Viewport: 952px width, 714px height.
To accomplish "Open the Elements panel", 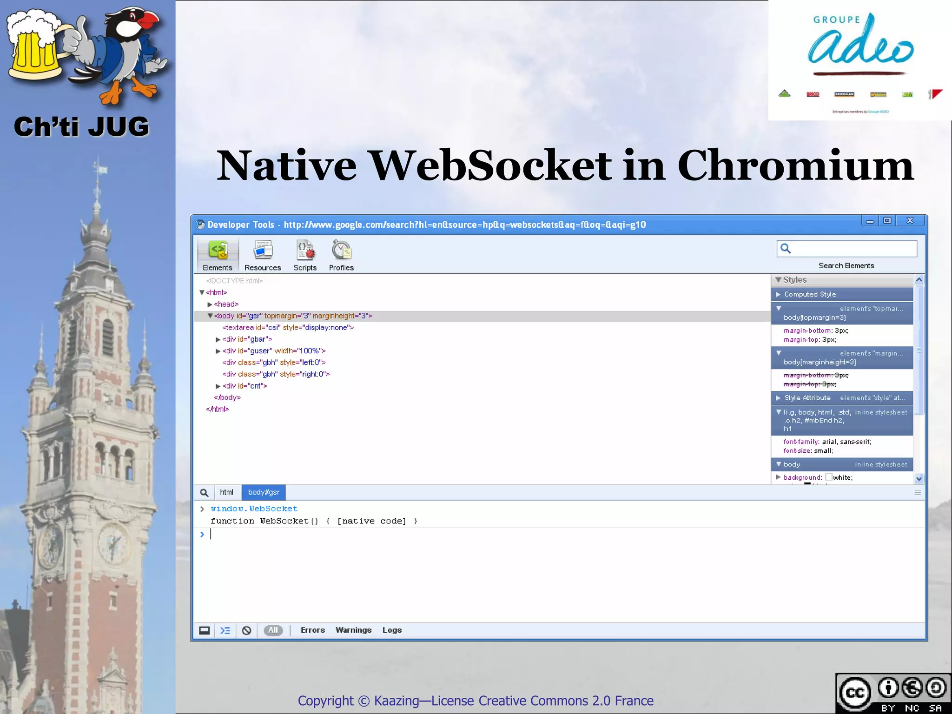I will 218,255.
